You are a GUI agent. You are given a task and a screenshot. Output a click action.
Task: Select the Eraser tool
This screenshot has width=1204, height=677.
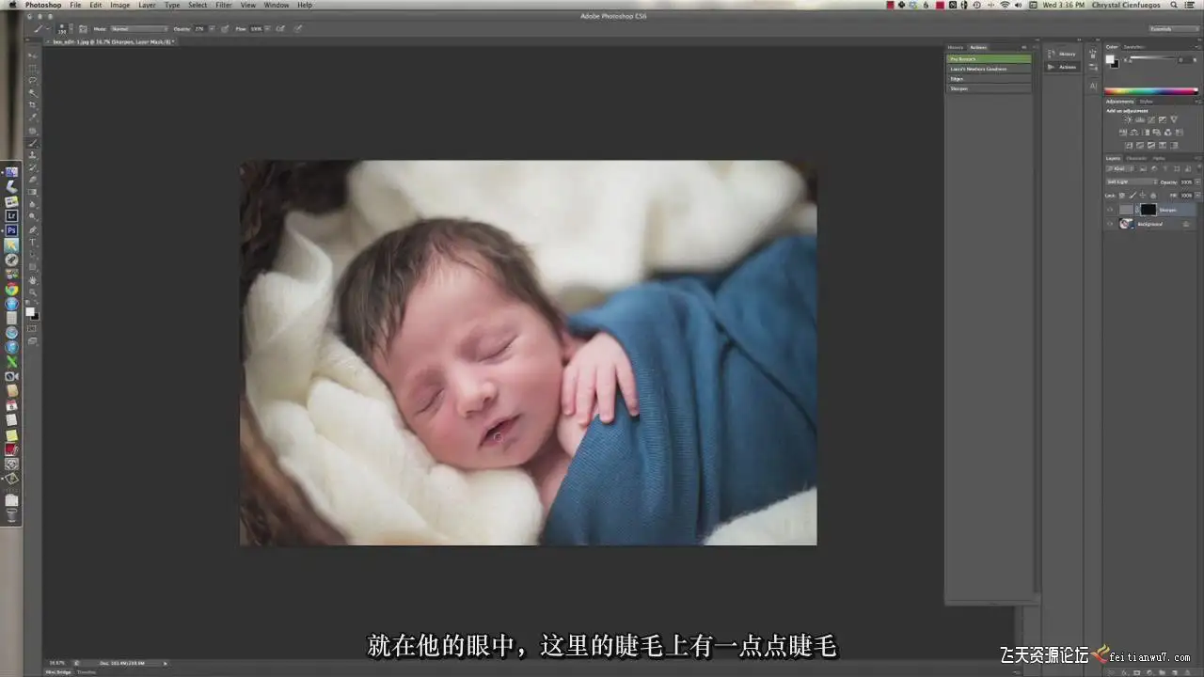pyautogui.click(x=33, y=180)
